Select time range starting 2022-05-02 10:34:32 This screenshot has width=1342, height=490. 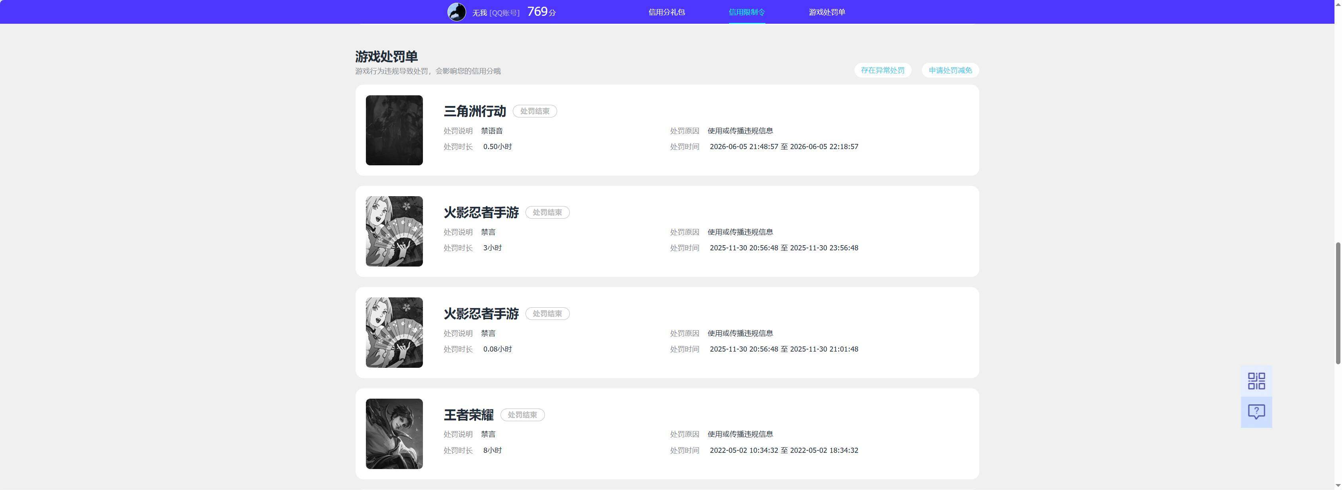point(784,450)
